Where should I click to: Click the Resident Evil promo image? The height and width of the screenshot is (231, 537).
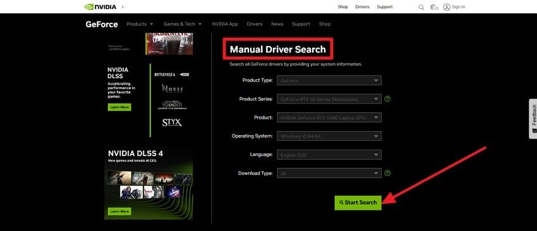(x=169, y=44)
